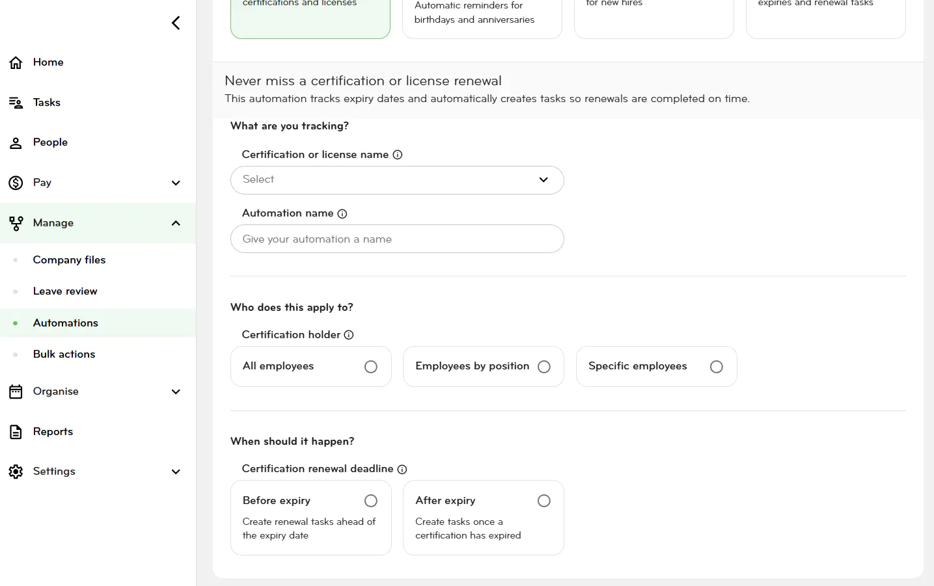Collapse the sidebar with back chevron

pyautogui.click(x=176, y=23)
